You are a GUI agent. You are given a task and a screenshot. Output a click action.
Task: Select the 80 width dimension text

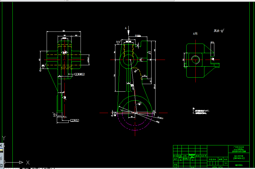64,31
